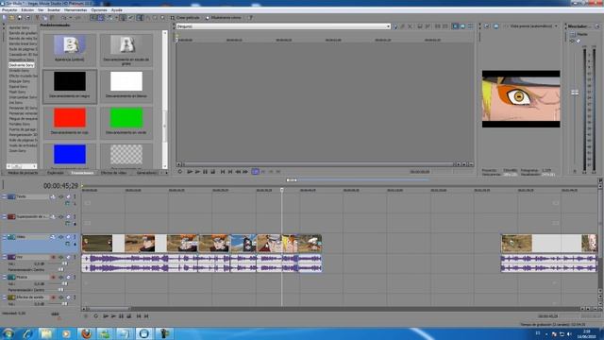
Task: Click the Open project folder icon
Action: coord(12,18)
